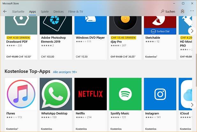
Task: Click the CHF 10.50 Drawboard price
Action: (x=25, y=57)
